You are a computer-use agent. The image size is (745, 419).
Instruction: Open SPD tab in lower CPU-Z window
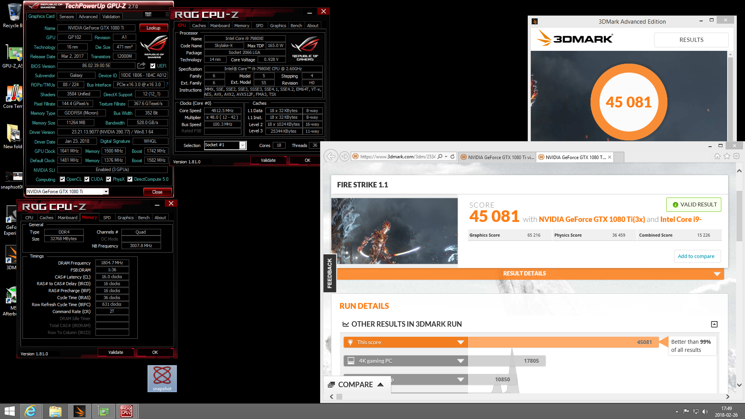pos(107,218)
